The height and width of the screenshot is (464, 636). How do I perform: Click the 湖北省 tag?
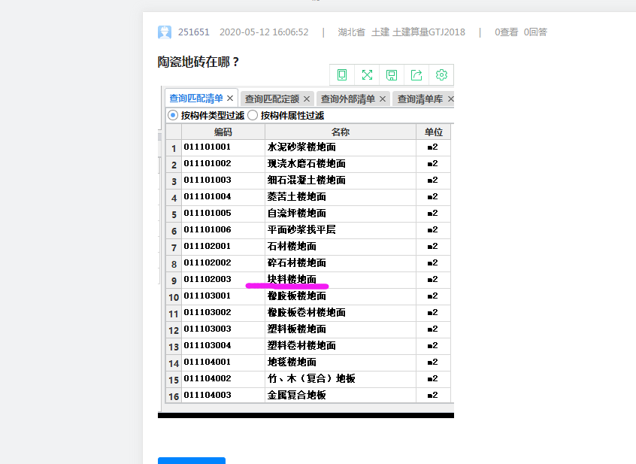point(351,32)
